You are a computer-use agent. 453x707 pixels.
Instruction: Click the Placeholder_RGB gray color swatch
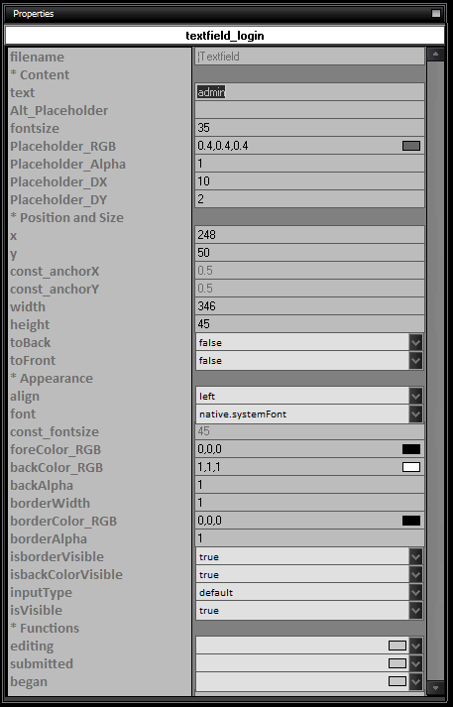click(411, 146)
